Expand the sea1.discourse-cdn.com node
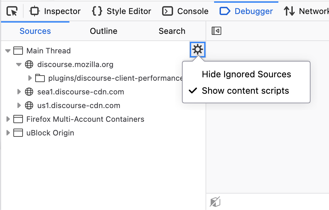 point(19,92)
